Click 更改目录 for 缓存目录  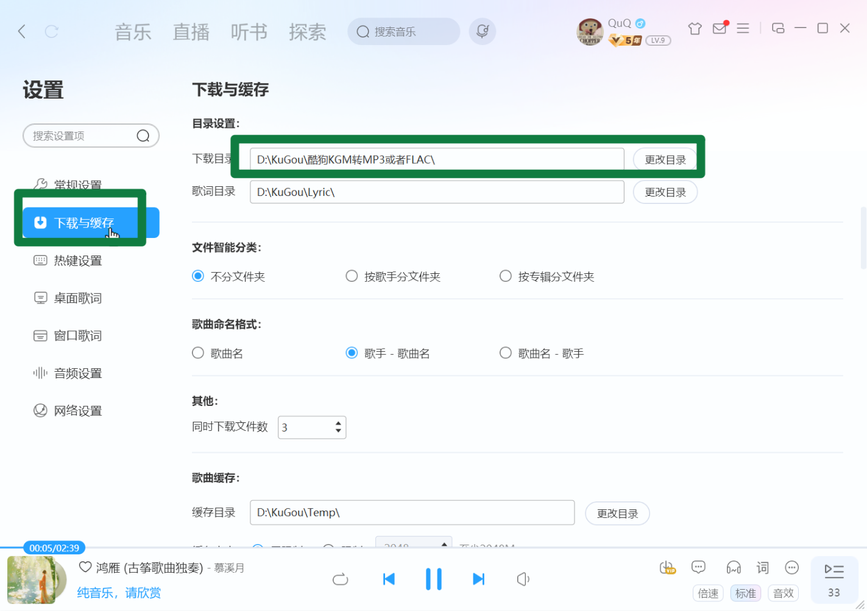(617, 513)
